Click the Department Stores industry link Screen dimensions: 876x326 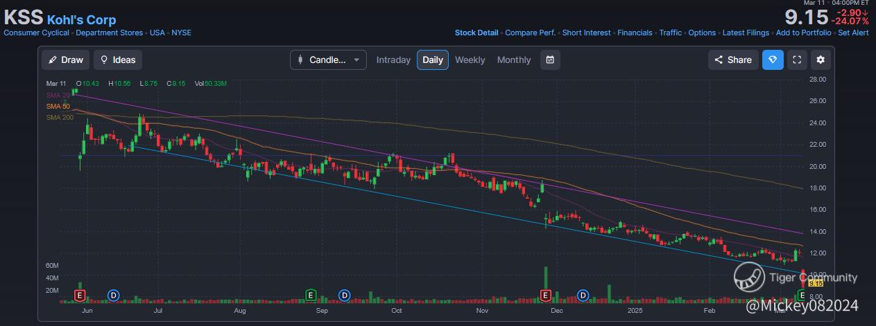pyautogui.click(x=110, y=33)
